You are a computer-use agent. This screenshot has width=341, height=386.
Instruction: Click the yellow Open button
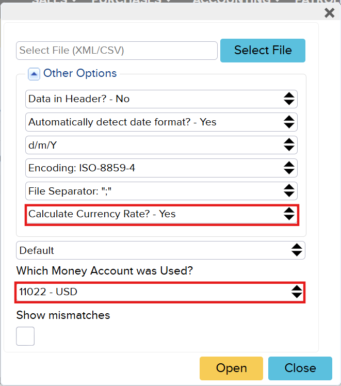[x=231, y=368]
